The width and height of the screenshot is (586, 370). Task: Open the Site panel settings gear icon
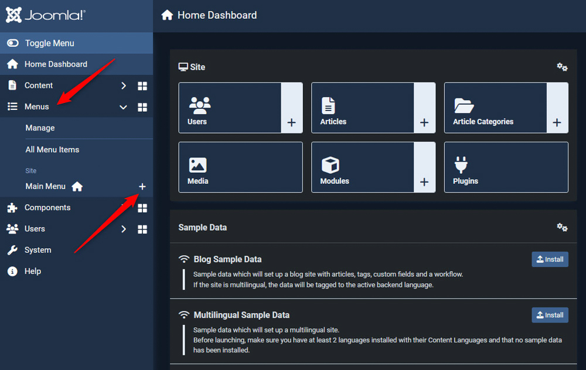coord(562,67)
